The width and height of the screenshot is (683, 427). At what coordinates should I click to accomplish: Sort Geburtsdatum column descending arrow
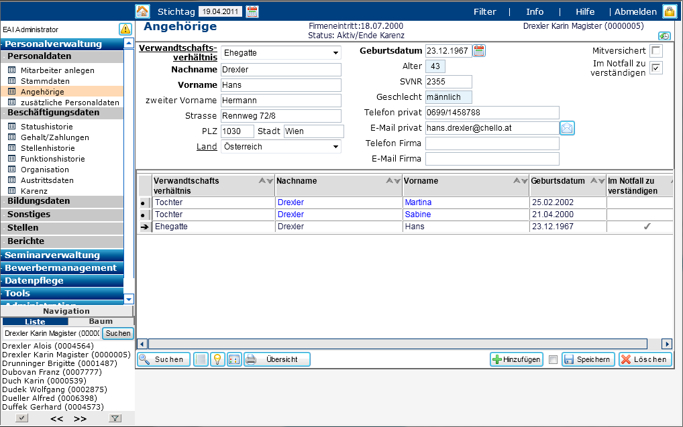point(602,180)
